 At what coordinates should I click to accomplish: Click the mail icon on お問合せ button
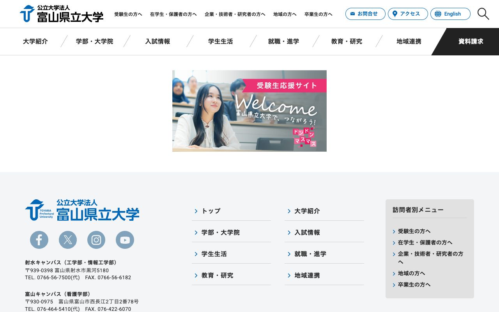[x=353, y=14]
